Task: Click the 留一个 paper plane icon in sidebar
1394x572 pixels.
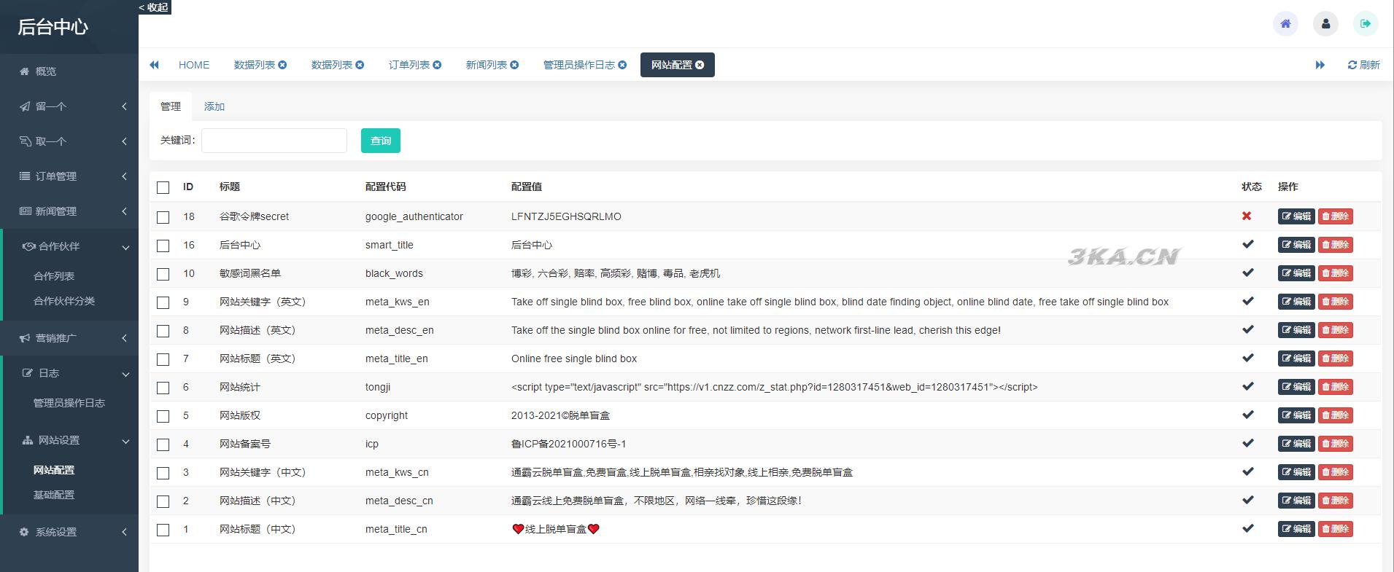Action: [25, 106]
